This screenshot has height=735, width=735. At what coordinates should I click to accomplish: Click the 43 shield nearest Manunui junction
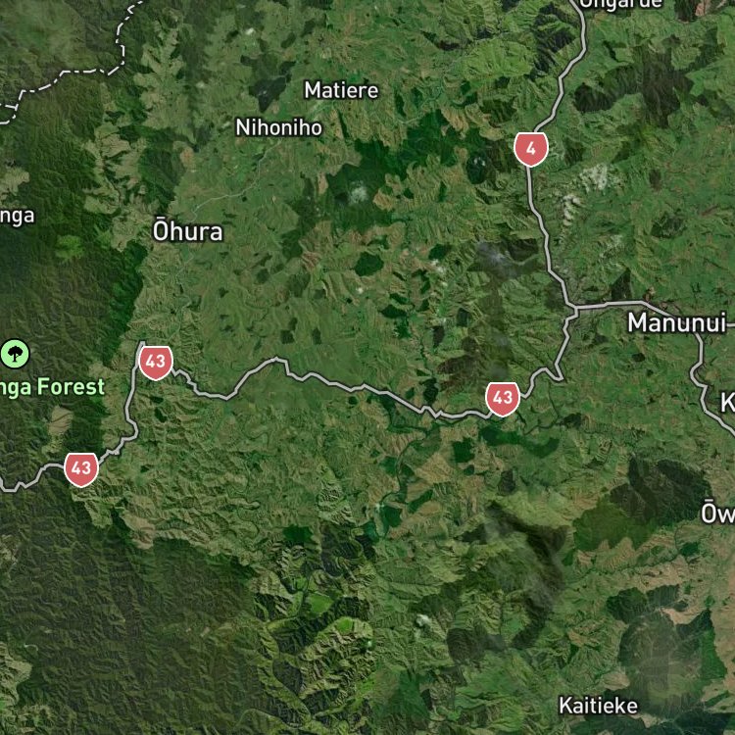coord(503,399)
